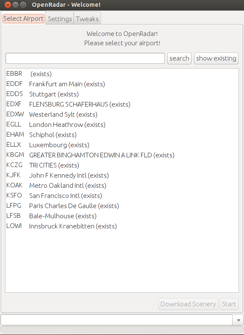Select KSFO San Francisco Intl row
The width and height of the screenshot is (244, 335).
(122, 195)
